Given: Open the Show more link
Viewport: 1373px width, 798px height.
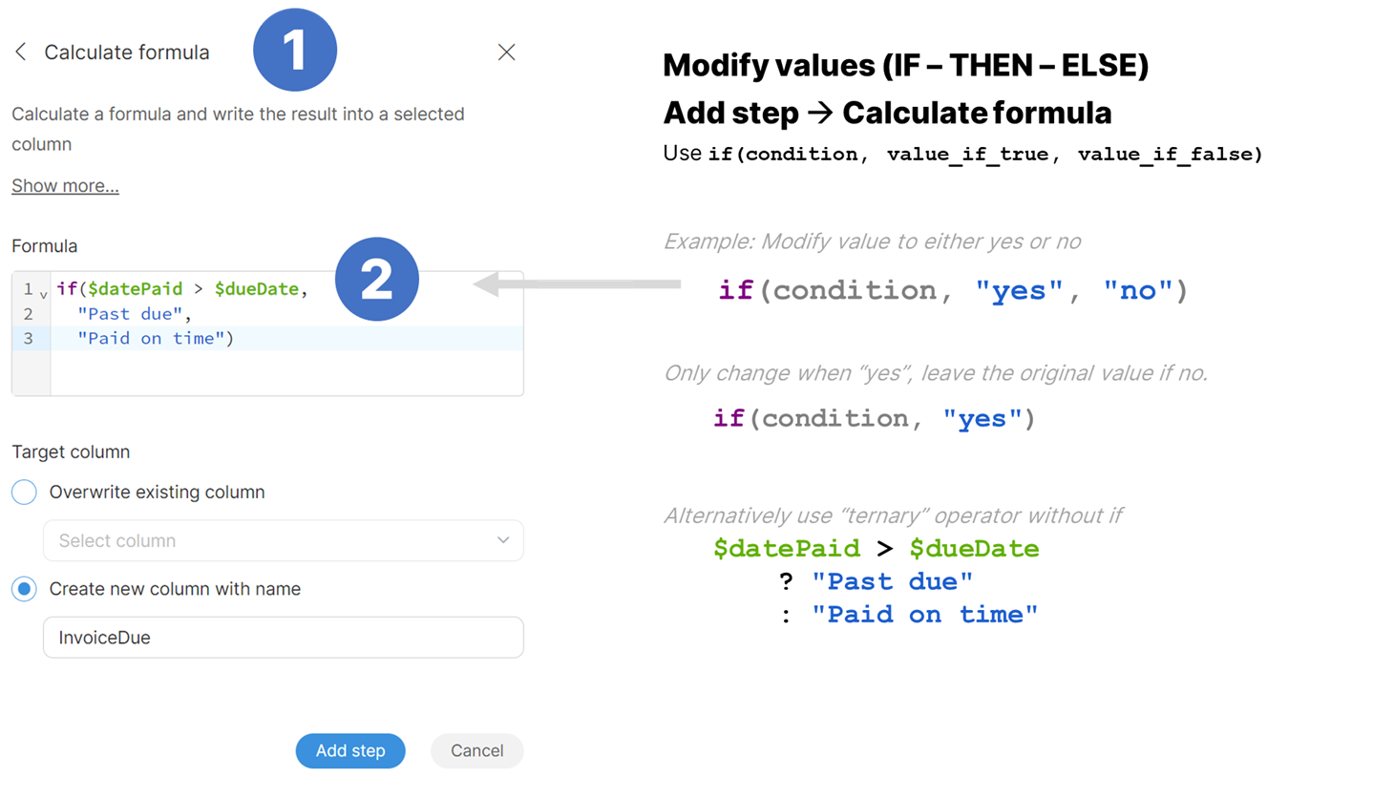Looking at the screenshot, I should pos(64,185).
